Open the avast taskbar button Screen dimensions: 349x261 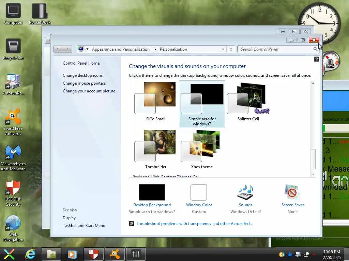[x=115, y=254]
